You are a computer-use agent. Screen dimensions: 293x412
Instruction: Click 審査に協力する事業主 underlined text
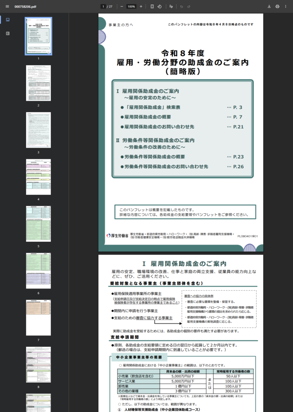tap(154, 318)
